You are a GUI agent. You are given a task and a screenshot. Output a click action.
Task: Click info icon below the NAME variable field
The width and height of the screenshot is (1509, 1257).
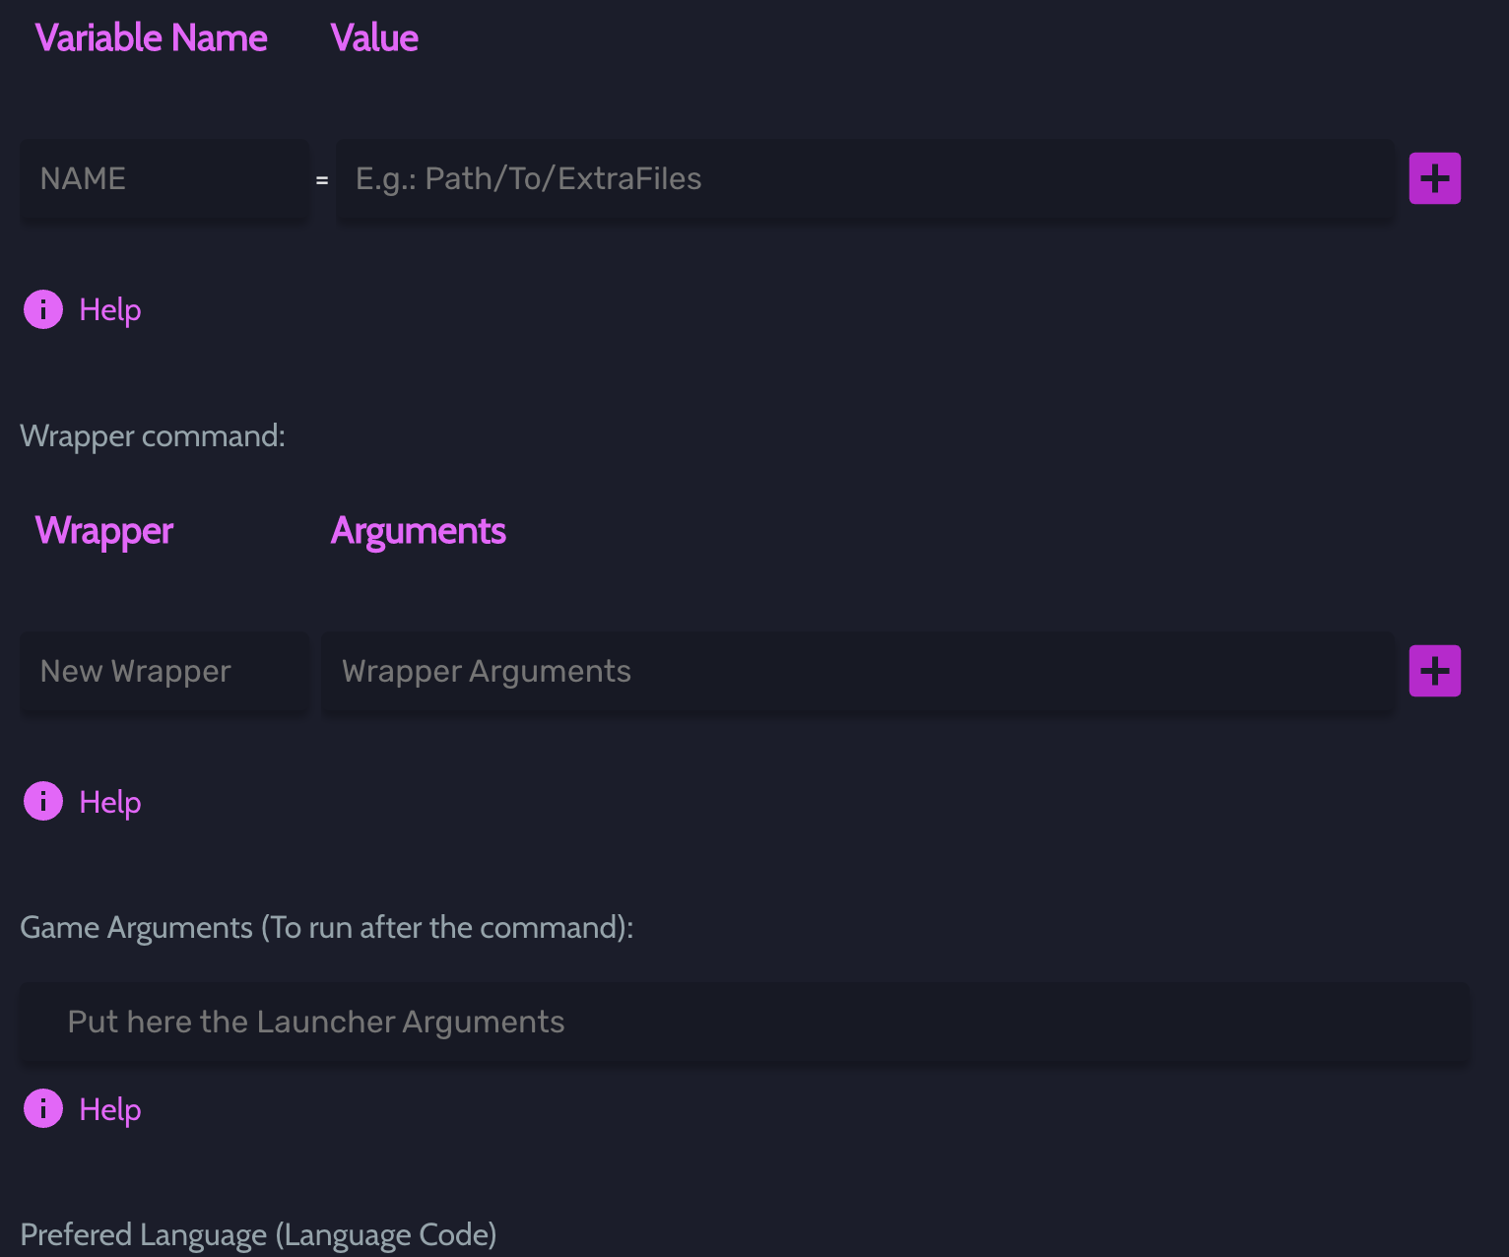tap(43, 309)
